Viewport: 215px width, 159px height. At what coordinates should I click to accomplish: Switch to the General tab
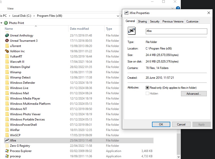(130, 21)
